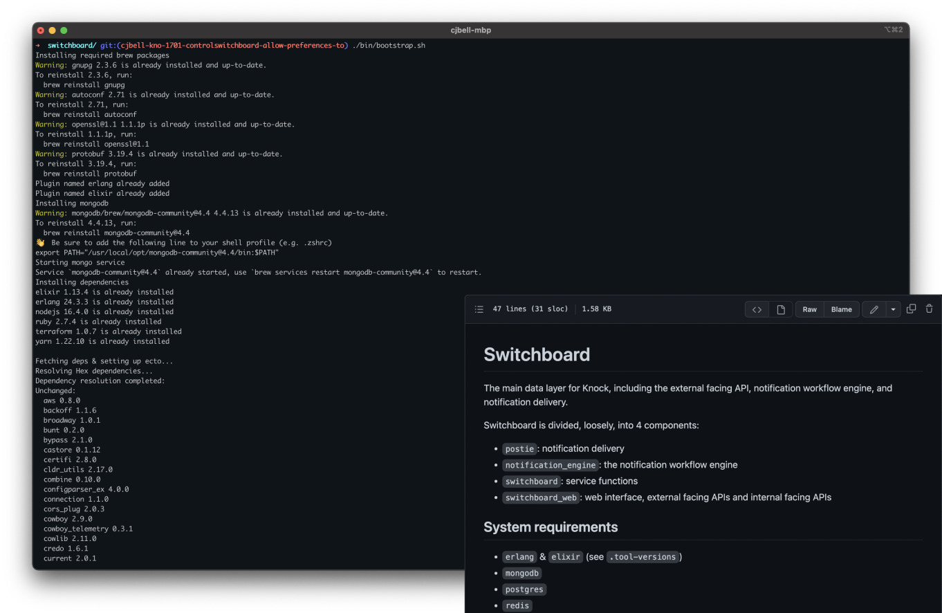Viewport: 942px width, 613px height.
Task: Click the mongodb requirement badge
Action: tap(521, 573)
